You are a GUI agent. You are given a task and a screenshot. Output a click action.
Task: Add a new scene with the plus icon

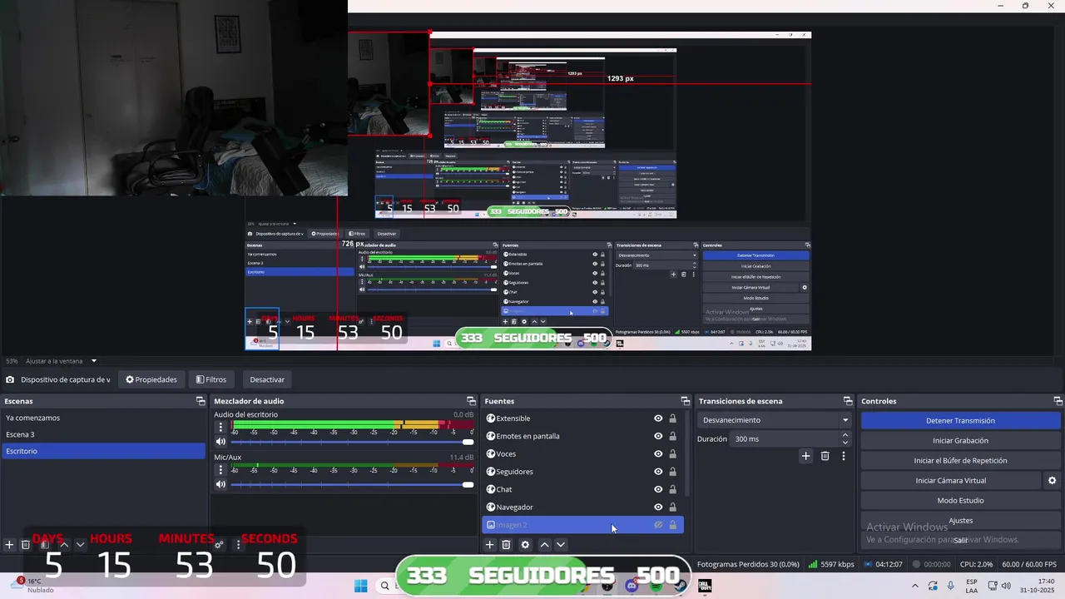(9, 545)
